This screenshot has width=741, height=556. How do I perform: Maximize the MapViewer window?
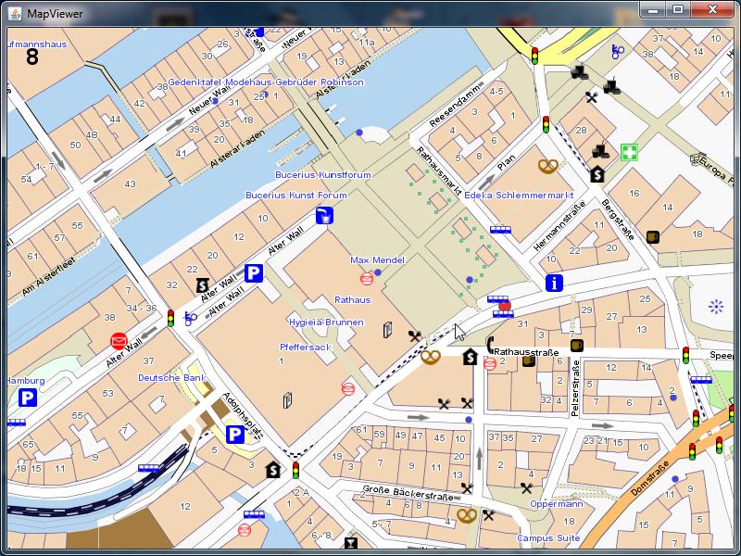[678, 9]
